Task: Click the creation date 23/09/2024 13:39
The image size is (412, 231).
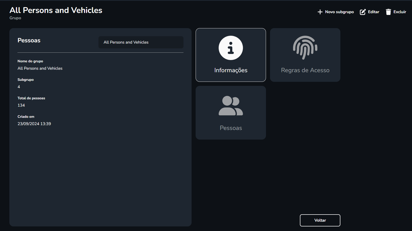Action: tap(34, 124)
